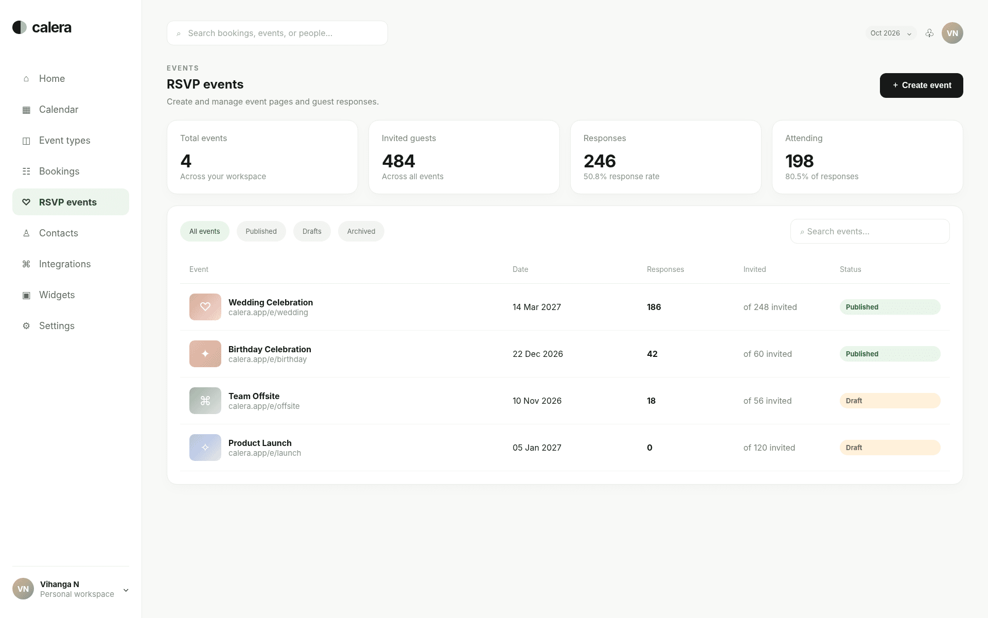Click Published status badge for Birthday Celebration
The height and width of the screenshot is (618, 988).
tap(890, 354)
